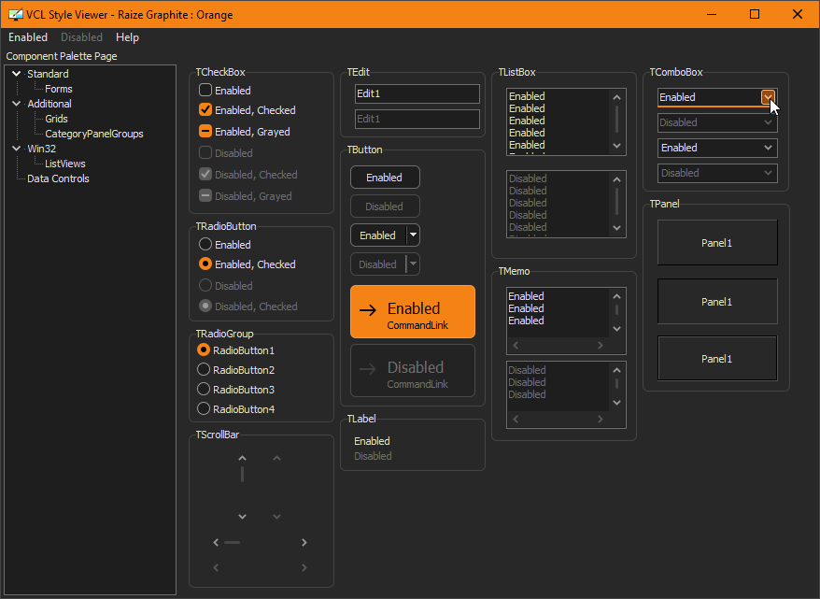The image size is (820, 599).
Task: Collapse the Standard tree node
Action: (17, 74)
